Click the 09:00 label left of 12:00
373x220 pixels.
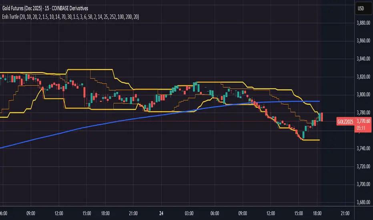pos(31,213)
